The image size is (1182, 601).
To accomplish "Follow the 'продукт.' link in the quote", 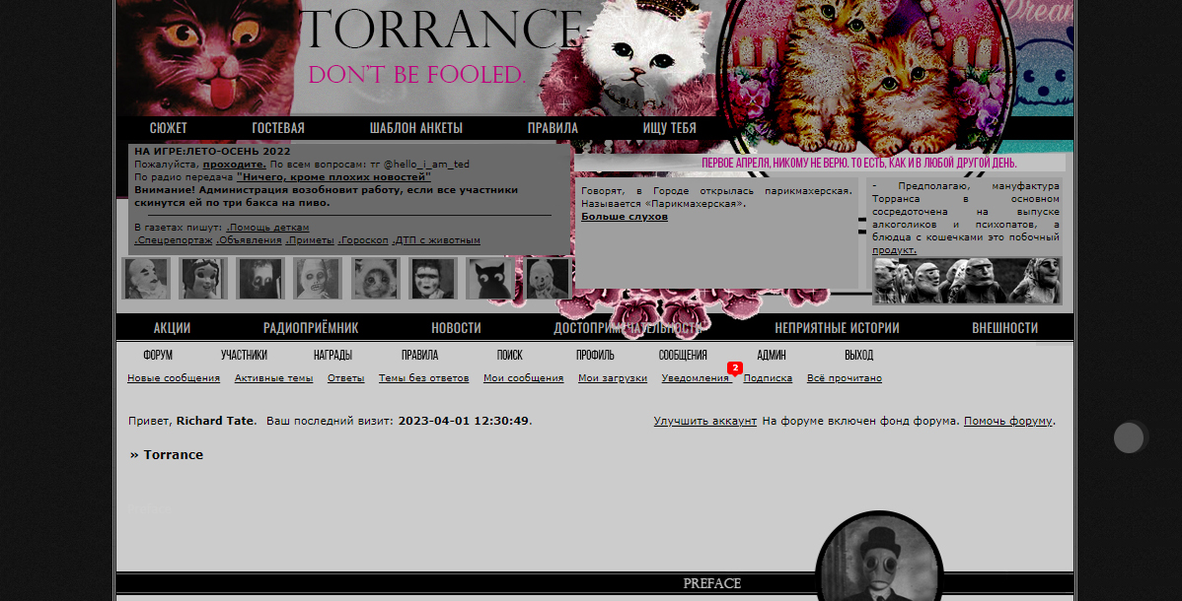I will tap(894, 250).
